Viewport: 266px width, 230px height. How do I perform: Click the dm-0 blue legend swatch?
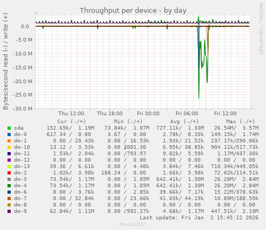tap(9, 134)
